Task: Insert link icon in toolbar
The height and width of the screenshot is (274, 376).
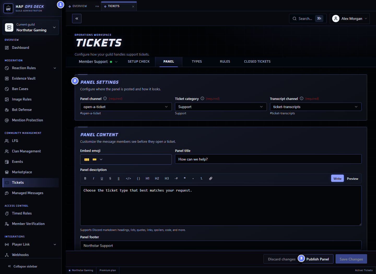Action: tap(211, 178)
